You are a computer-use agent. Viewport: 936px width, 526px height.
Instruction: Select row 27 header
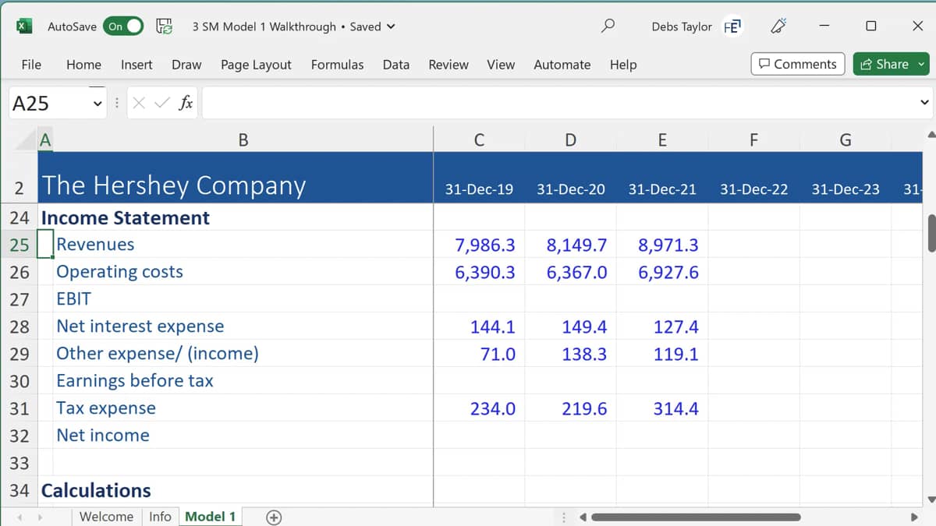point(19,299)
